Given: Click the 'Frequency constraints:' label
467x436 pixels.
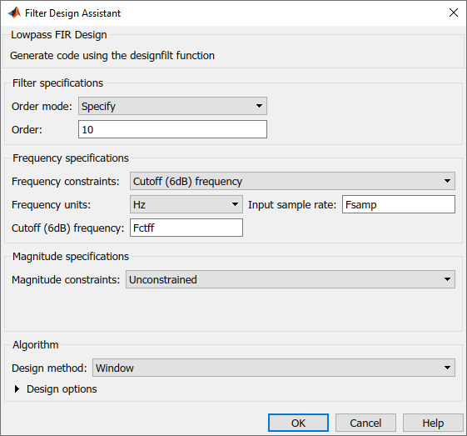Looking at the screenshot, I should click(65, 182).
